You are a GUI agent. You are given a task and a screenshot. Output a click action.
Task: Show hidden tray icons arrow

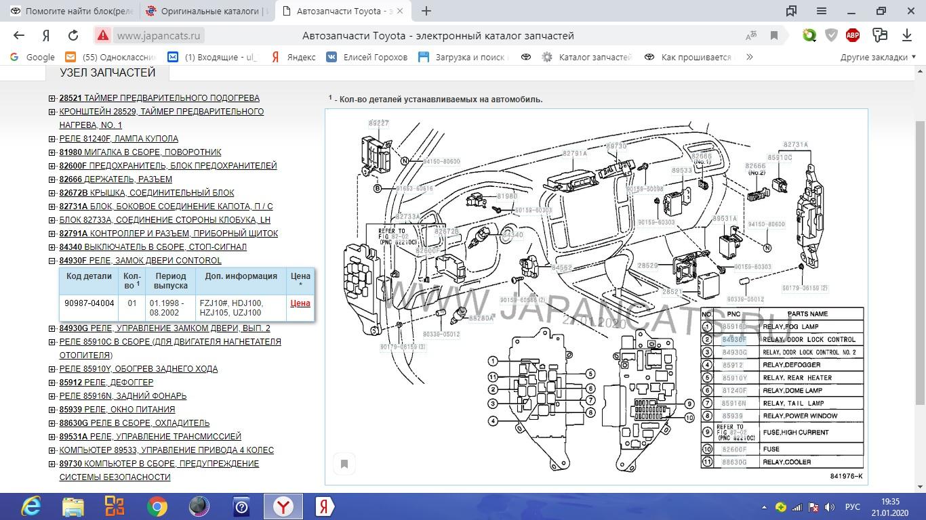(764, 507)
